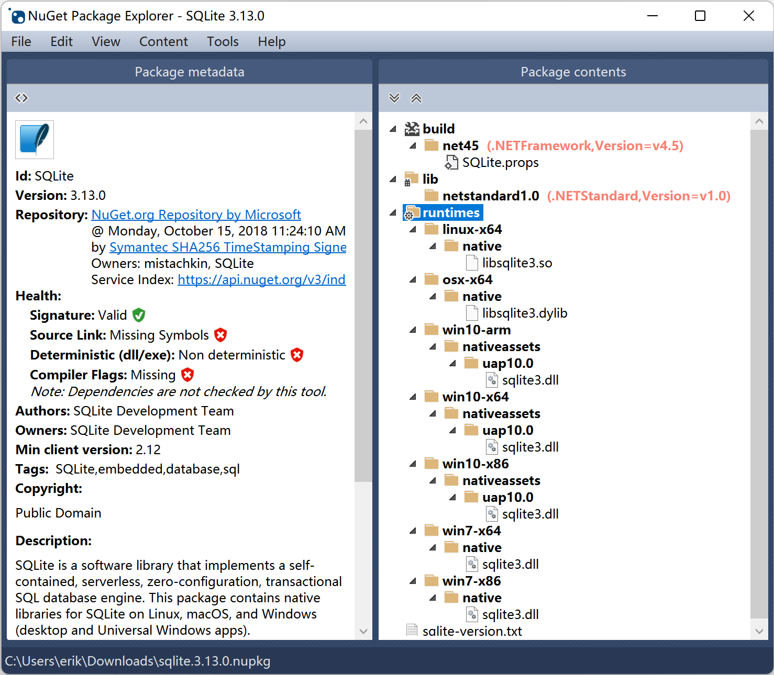Click the libsqlite3.dylib file icon
The height and width of the screenshot is (675, 774).
click(472, 313)
